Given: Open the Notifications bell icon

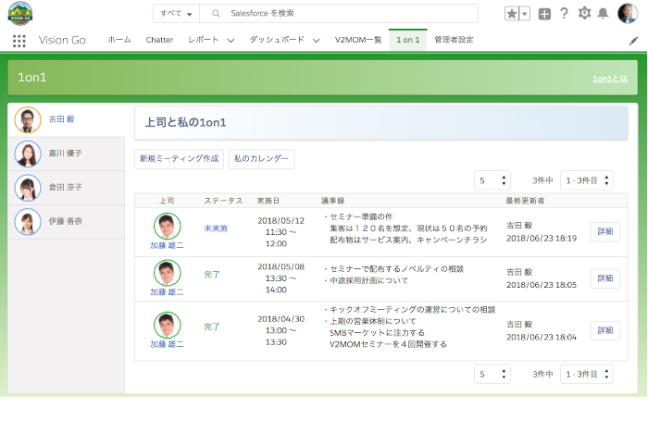Looking at the screenshot, I should 603,14.
